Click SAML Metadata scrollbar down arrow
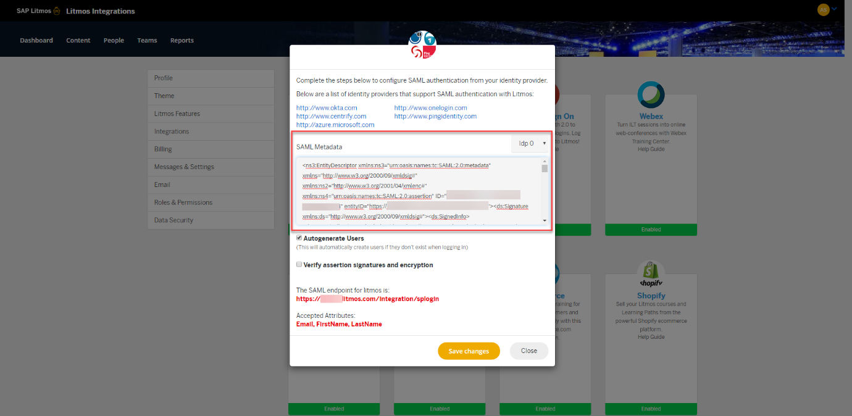 click(545, 220)
